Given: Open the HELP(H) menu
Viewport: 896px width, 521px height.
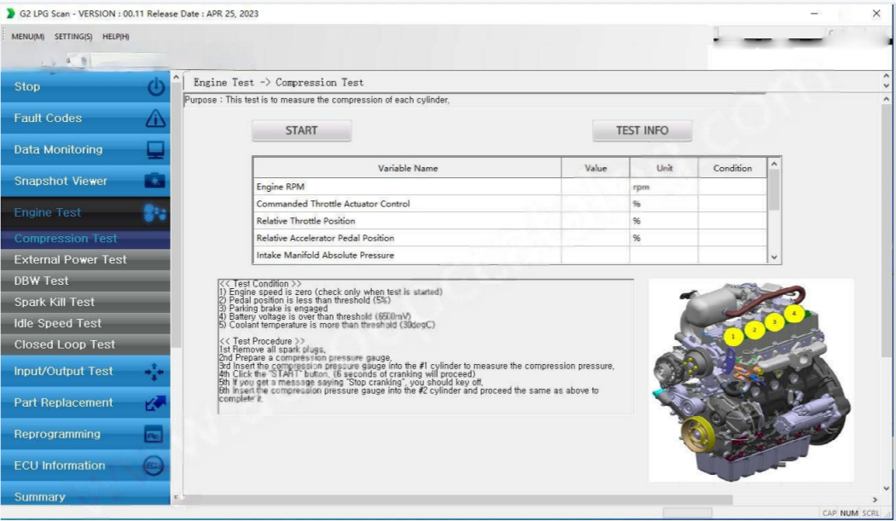Looking at the screenshot, I should pyautogui.click(x=116, y=37).
